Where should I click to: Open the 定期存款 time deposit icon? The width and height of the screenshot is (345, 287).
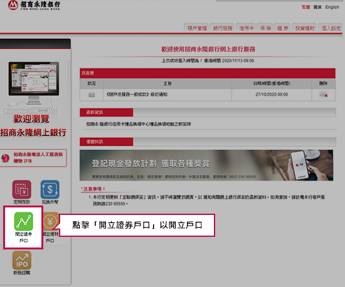(x=21, y=189)
